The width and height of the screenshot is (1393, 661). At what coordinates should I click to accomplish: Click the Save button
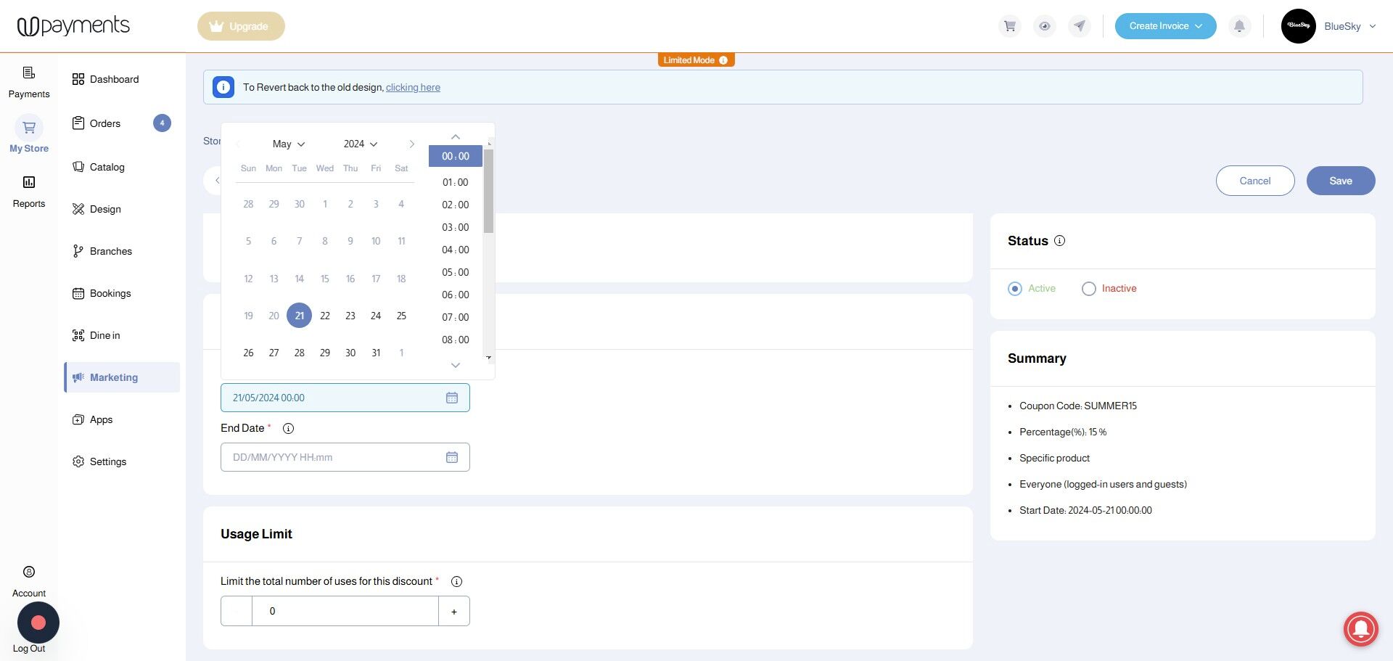click(x=1341, y=181)
